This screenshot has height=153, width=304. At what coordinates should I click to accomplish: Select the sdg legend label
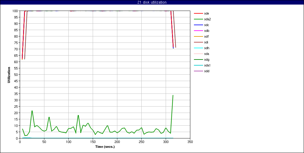click(206, 59)
